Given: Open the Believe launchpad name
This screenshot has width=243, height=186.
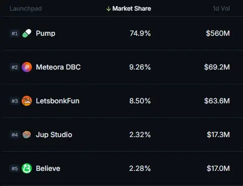Looking at the screenshot, I should click(x=48, y=168).
